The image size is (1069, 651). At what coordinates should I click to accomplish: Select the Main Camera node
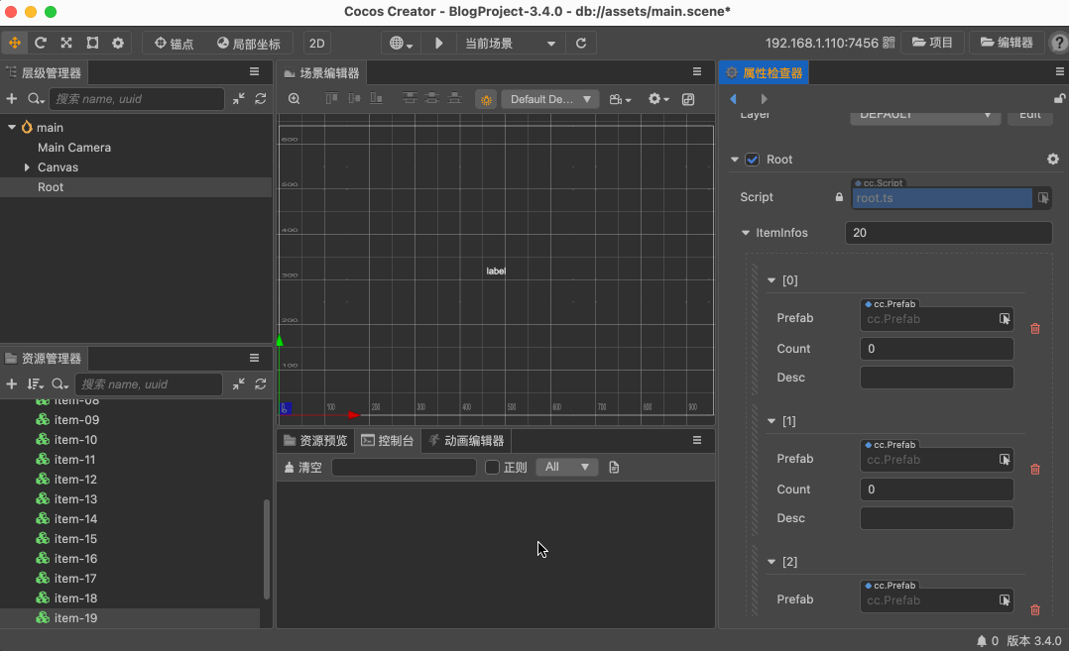(74, 147)
